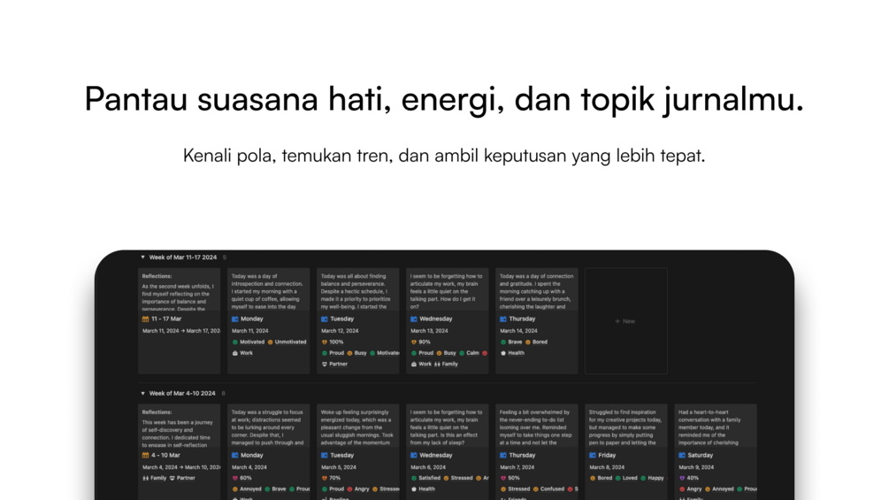This screenshot has height=500, width=889.
Task: Click the purple heart icon beside 40%
Action: [682, 478]
